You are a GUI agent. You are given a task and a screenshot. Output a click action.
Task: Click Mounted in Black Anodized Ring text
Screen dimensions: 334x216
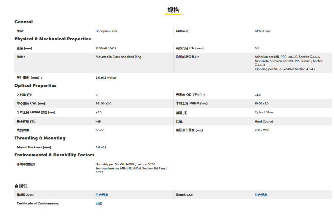pyautogui.click(x=118, y=57)
